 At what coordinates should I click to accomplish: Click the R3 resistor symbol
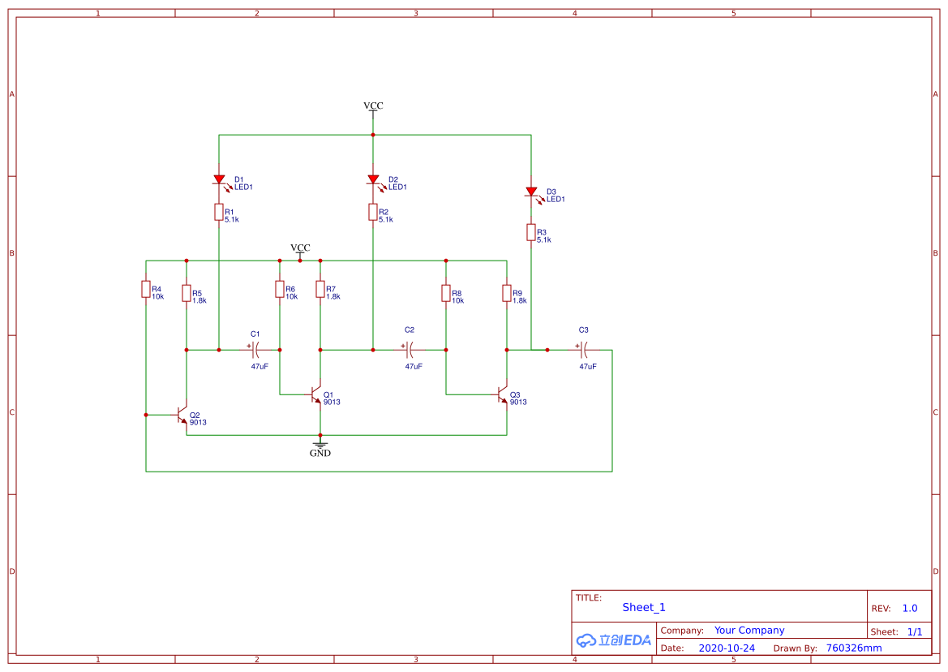pyautogui.click(x=531, y=232)
